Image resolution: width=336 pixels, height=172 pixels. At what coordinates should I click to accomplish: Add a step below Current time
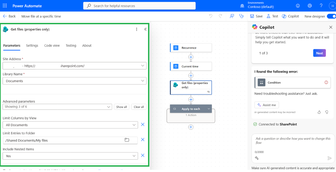click(191, 76)
